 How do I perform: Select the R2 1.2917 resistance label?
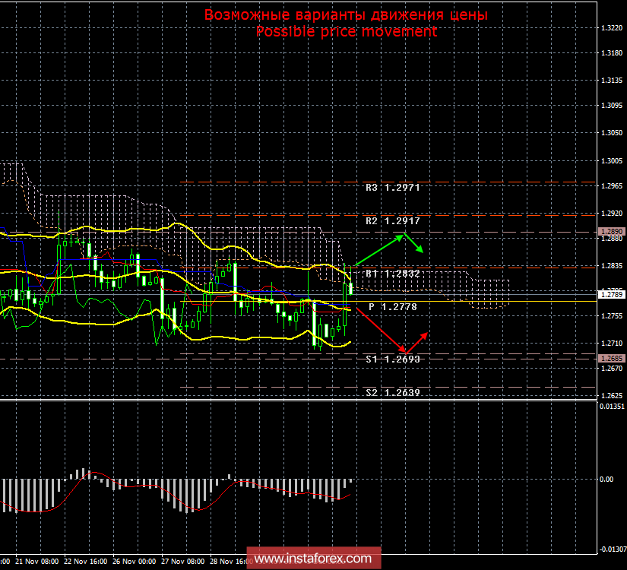(x=393, y=221)
